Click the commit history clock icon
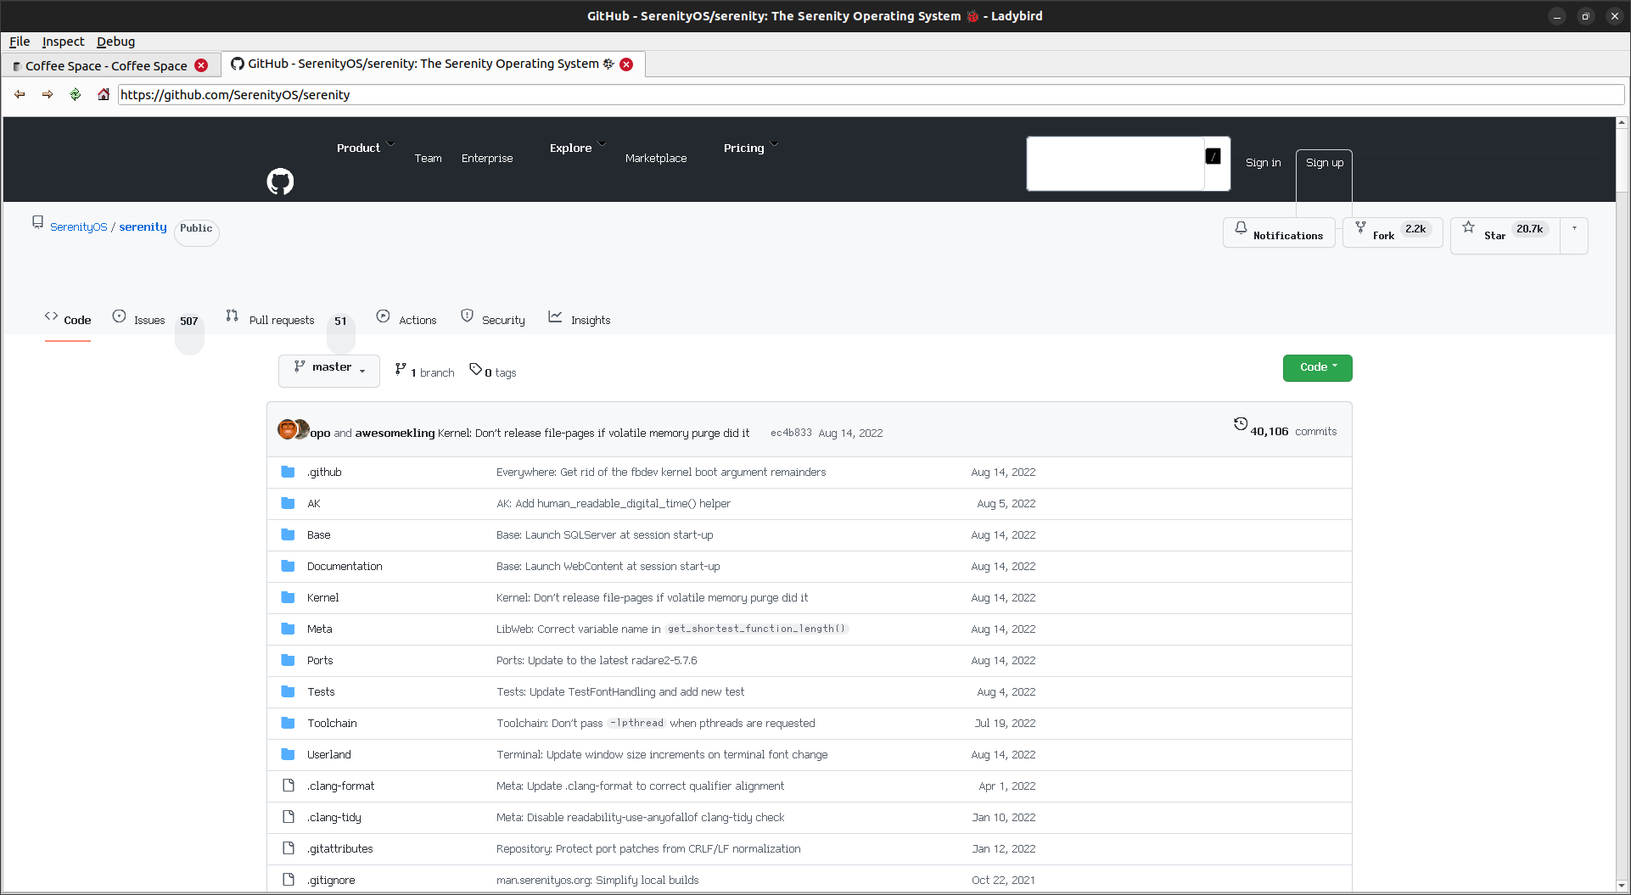 click(x=1241, y=424)
